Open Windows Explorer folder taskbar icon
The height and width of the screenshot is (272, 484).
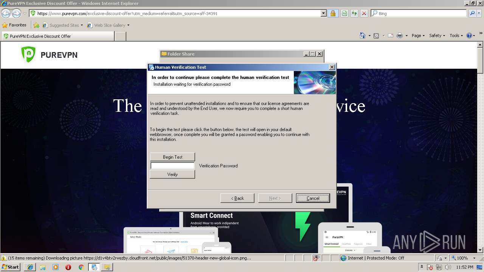43,267
